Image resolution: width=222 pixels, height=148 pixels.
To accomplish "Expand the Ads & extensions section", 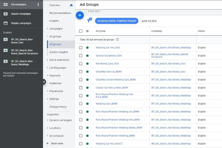I will pos(47,60).
